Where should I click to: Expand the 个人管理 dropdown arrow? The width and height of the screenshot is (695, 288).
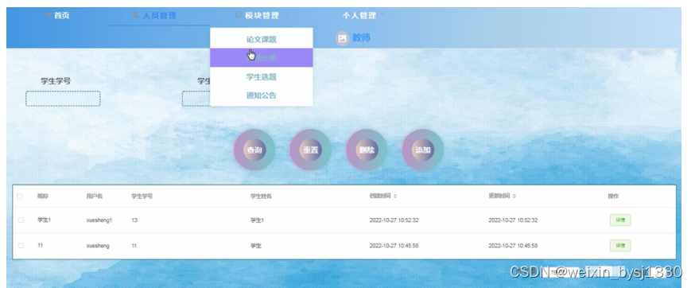tap(382, 16)
